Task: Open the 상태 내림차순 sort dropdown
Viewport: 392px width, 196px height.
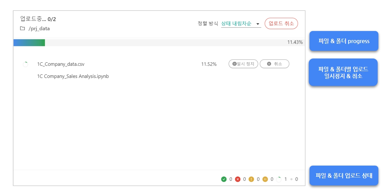Action: (240, 24)
